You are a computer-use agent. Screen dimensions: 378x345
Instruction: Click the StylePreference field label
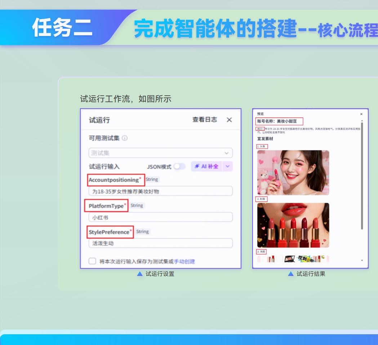pos(110,232)
